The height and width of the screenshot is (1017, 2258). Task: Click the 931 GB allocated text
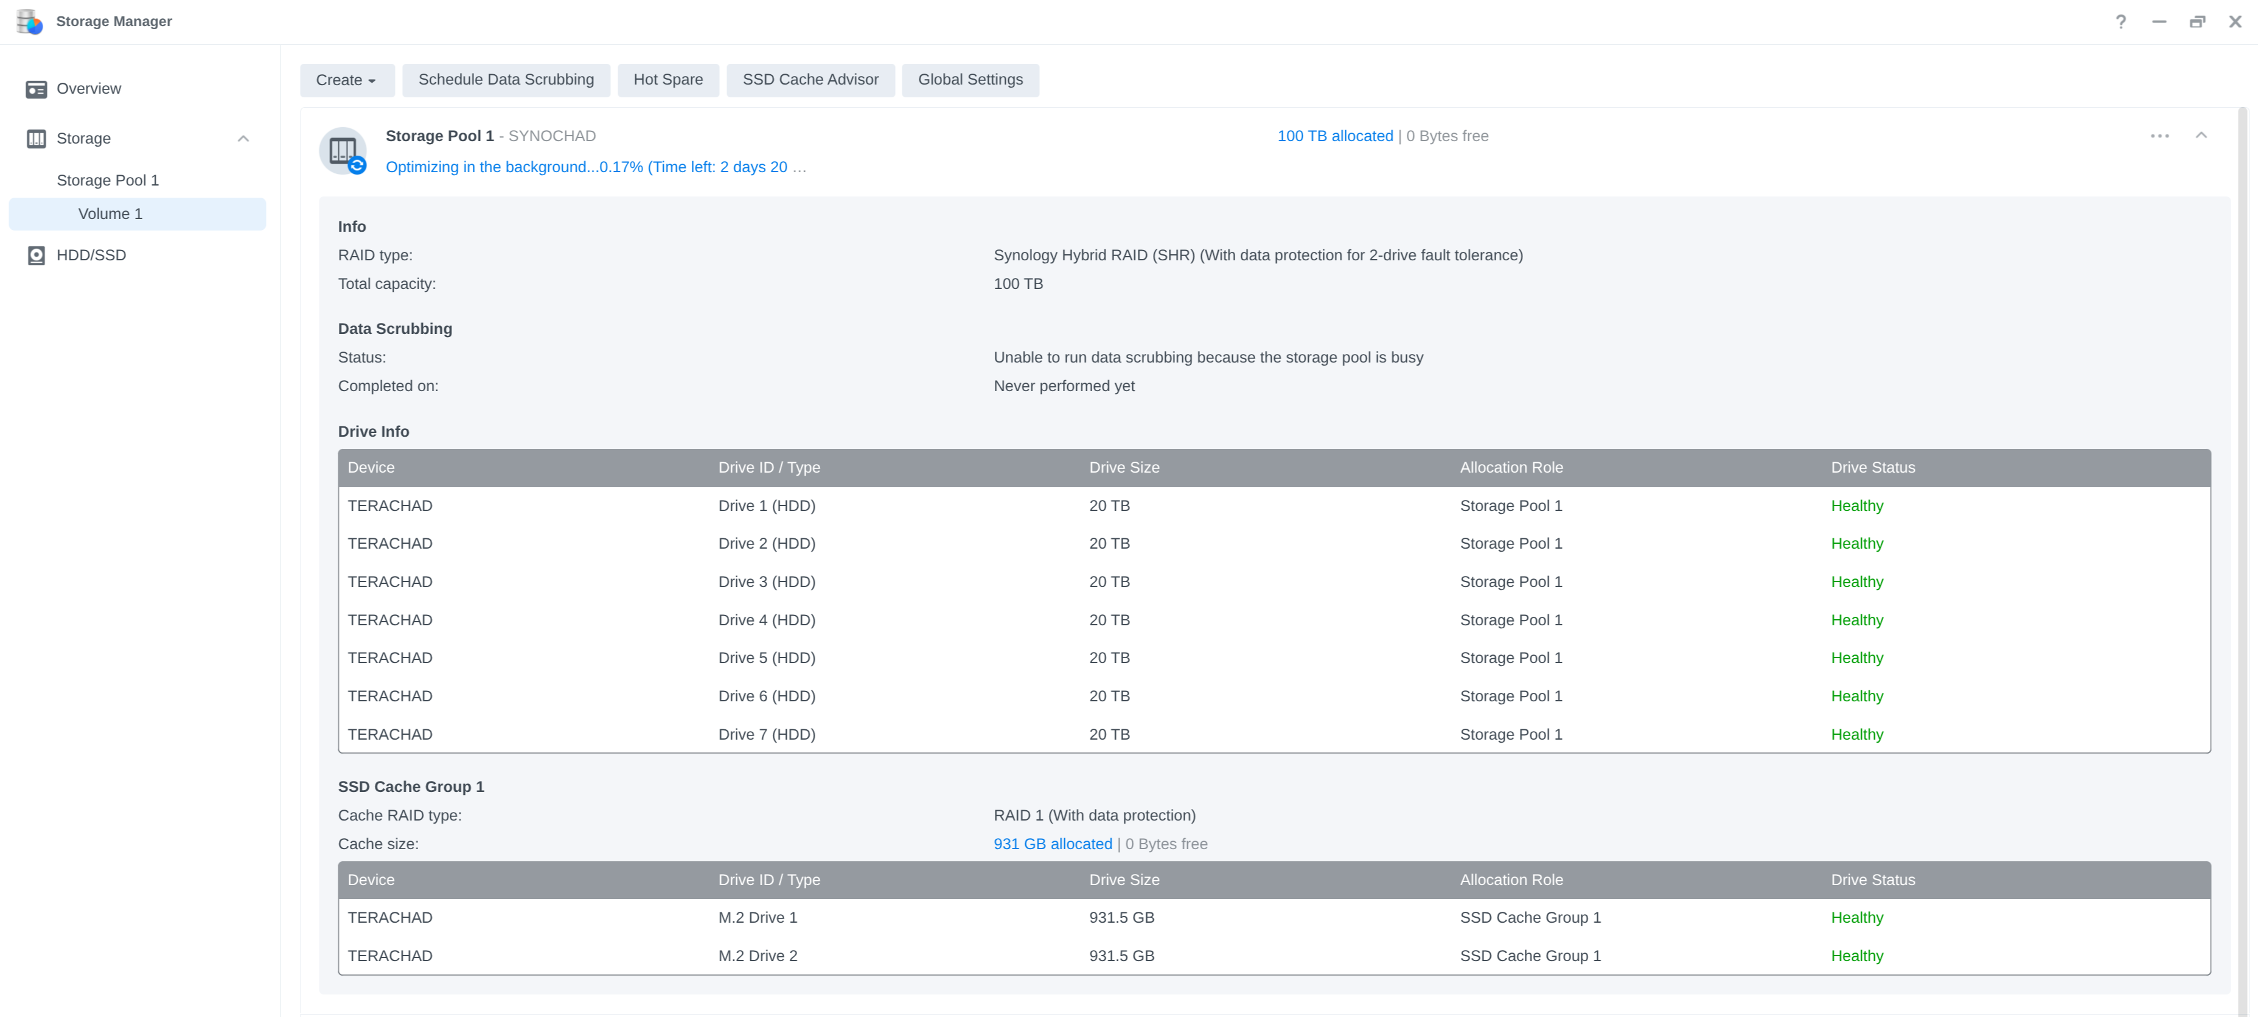click(1052, 844)
